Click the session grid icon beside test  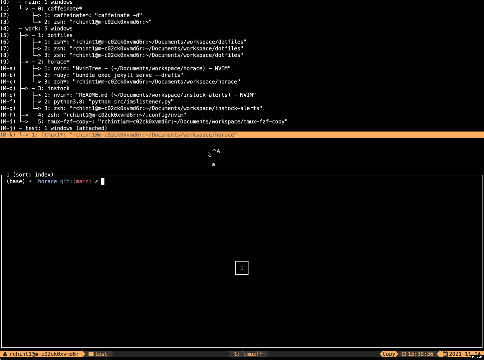click(x=91, y=354)
